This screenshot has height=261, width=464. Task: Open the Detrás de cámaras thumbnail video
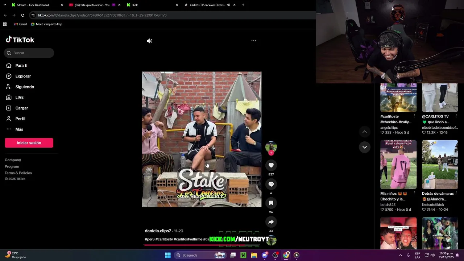440,165
